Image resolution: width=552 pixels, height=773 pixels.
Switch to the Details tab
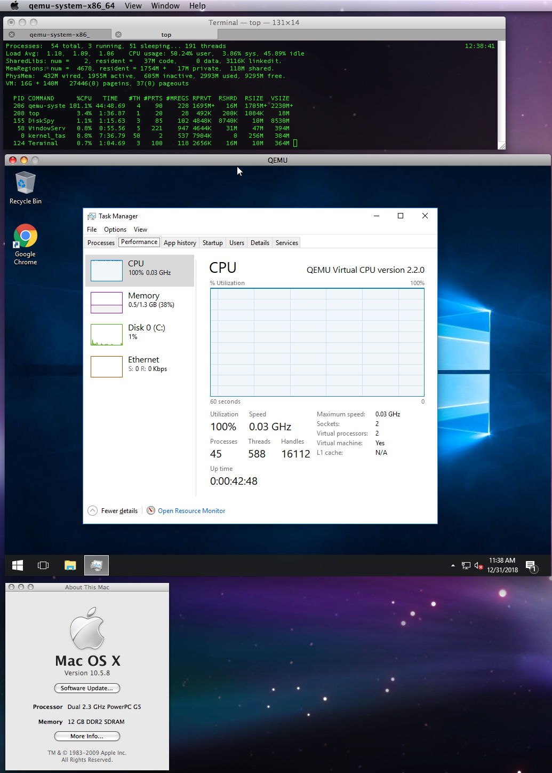coord(260,243)
